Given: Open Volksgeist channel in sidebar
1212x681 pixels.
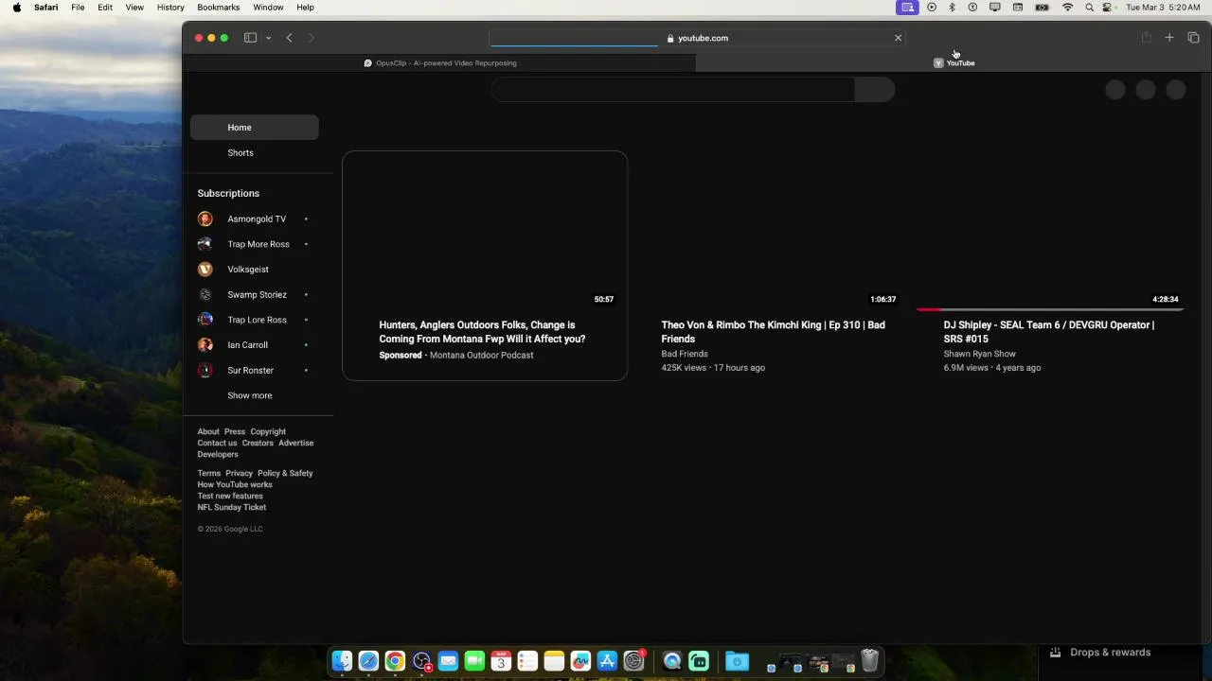Looking at the screenshot, I should 254,270.
